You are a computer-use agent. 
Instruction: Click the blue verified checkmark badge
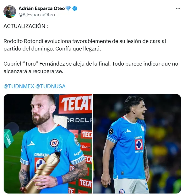tap(75, 8)
